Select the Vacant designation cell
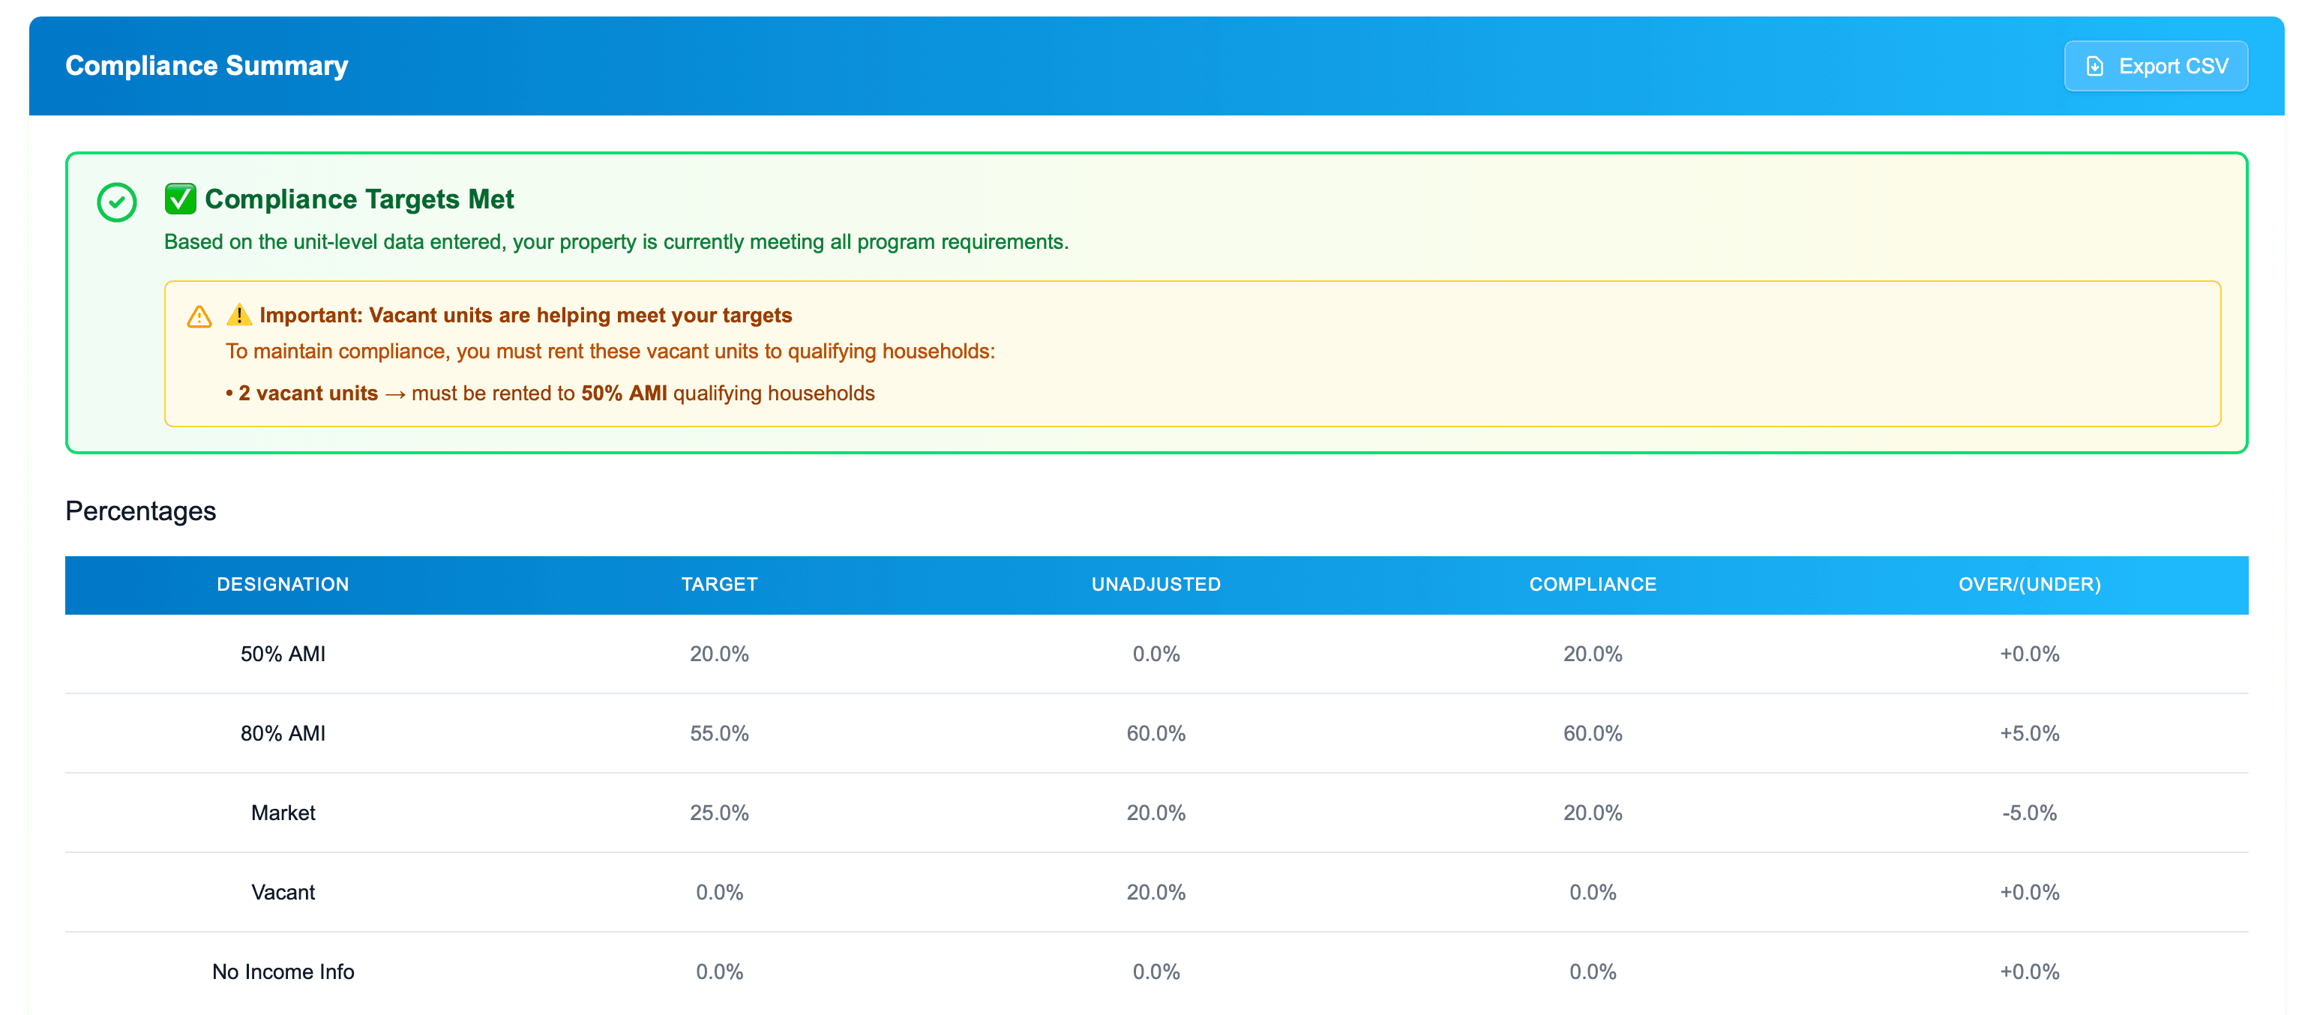Viewport: 2311px width, 1015px height. pos(283,893)
